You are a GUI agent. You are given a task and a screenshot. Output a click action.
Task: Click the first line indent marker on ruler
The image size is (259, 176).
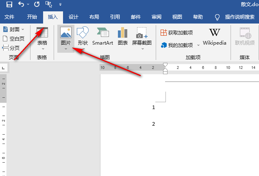[x=165, y=65]
